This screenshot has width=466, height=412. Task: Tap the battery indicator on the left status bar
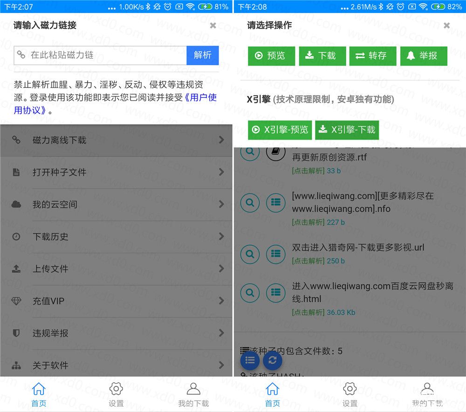pos(205,7)
